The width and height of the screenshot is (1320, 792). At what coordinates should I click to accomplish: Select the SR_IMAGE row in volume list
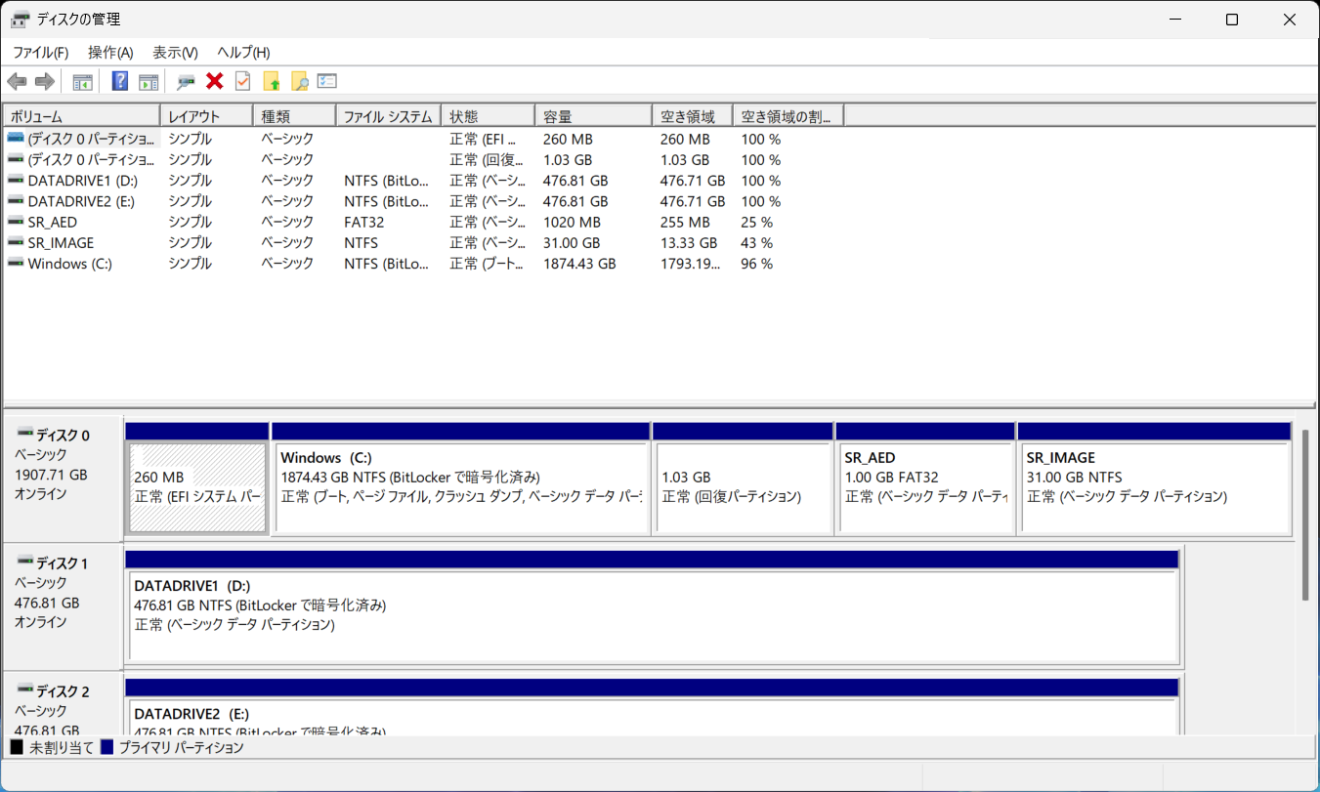tap(61, 243)
